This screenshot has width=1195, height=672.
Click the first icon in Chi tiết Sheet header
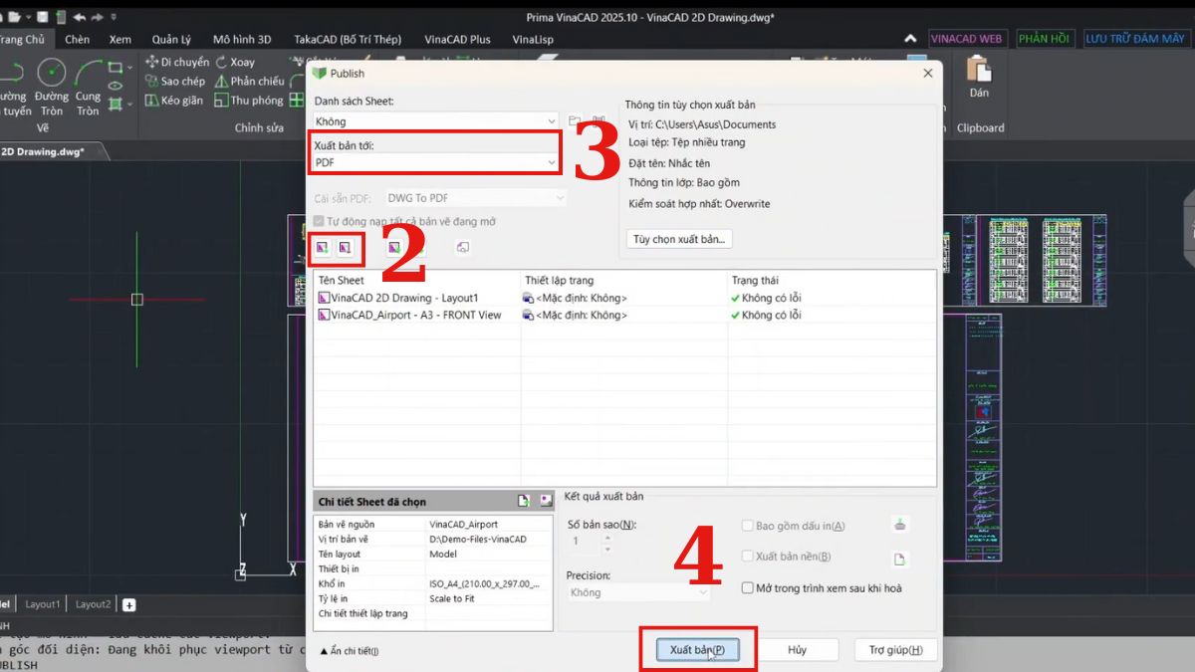click(x=524, y=501)
